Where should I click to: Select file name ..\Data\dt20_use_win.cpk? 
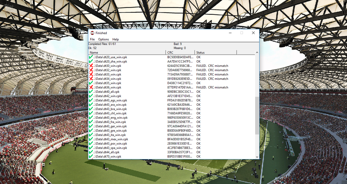[110, 57]
